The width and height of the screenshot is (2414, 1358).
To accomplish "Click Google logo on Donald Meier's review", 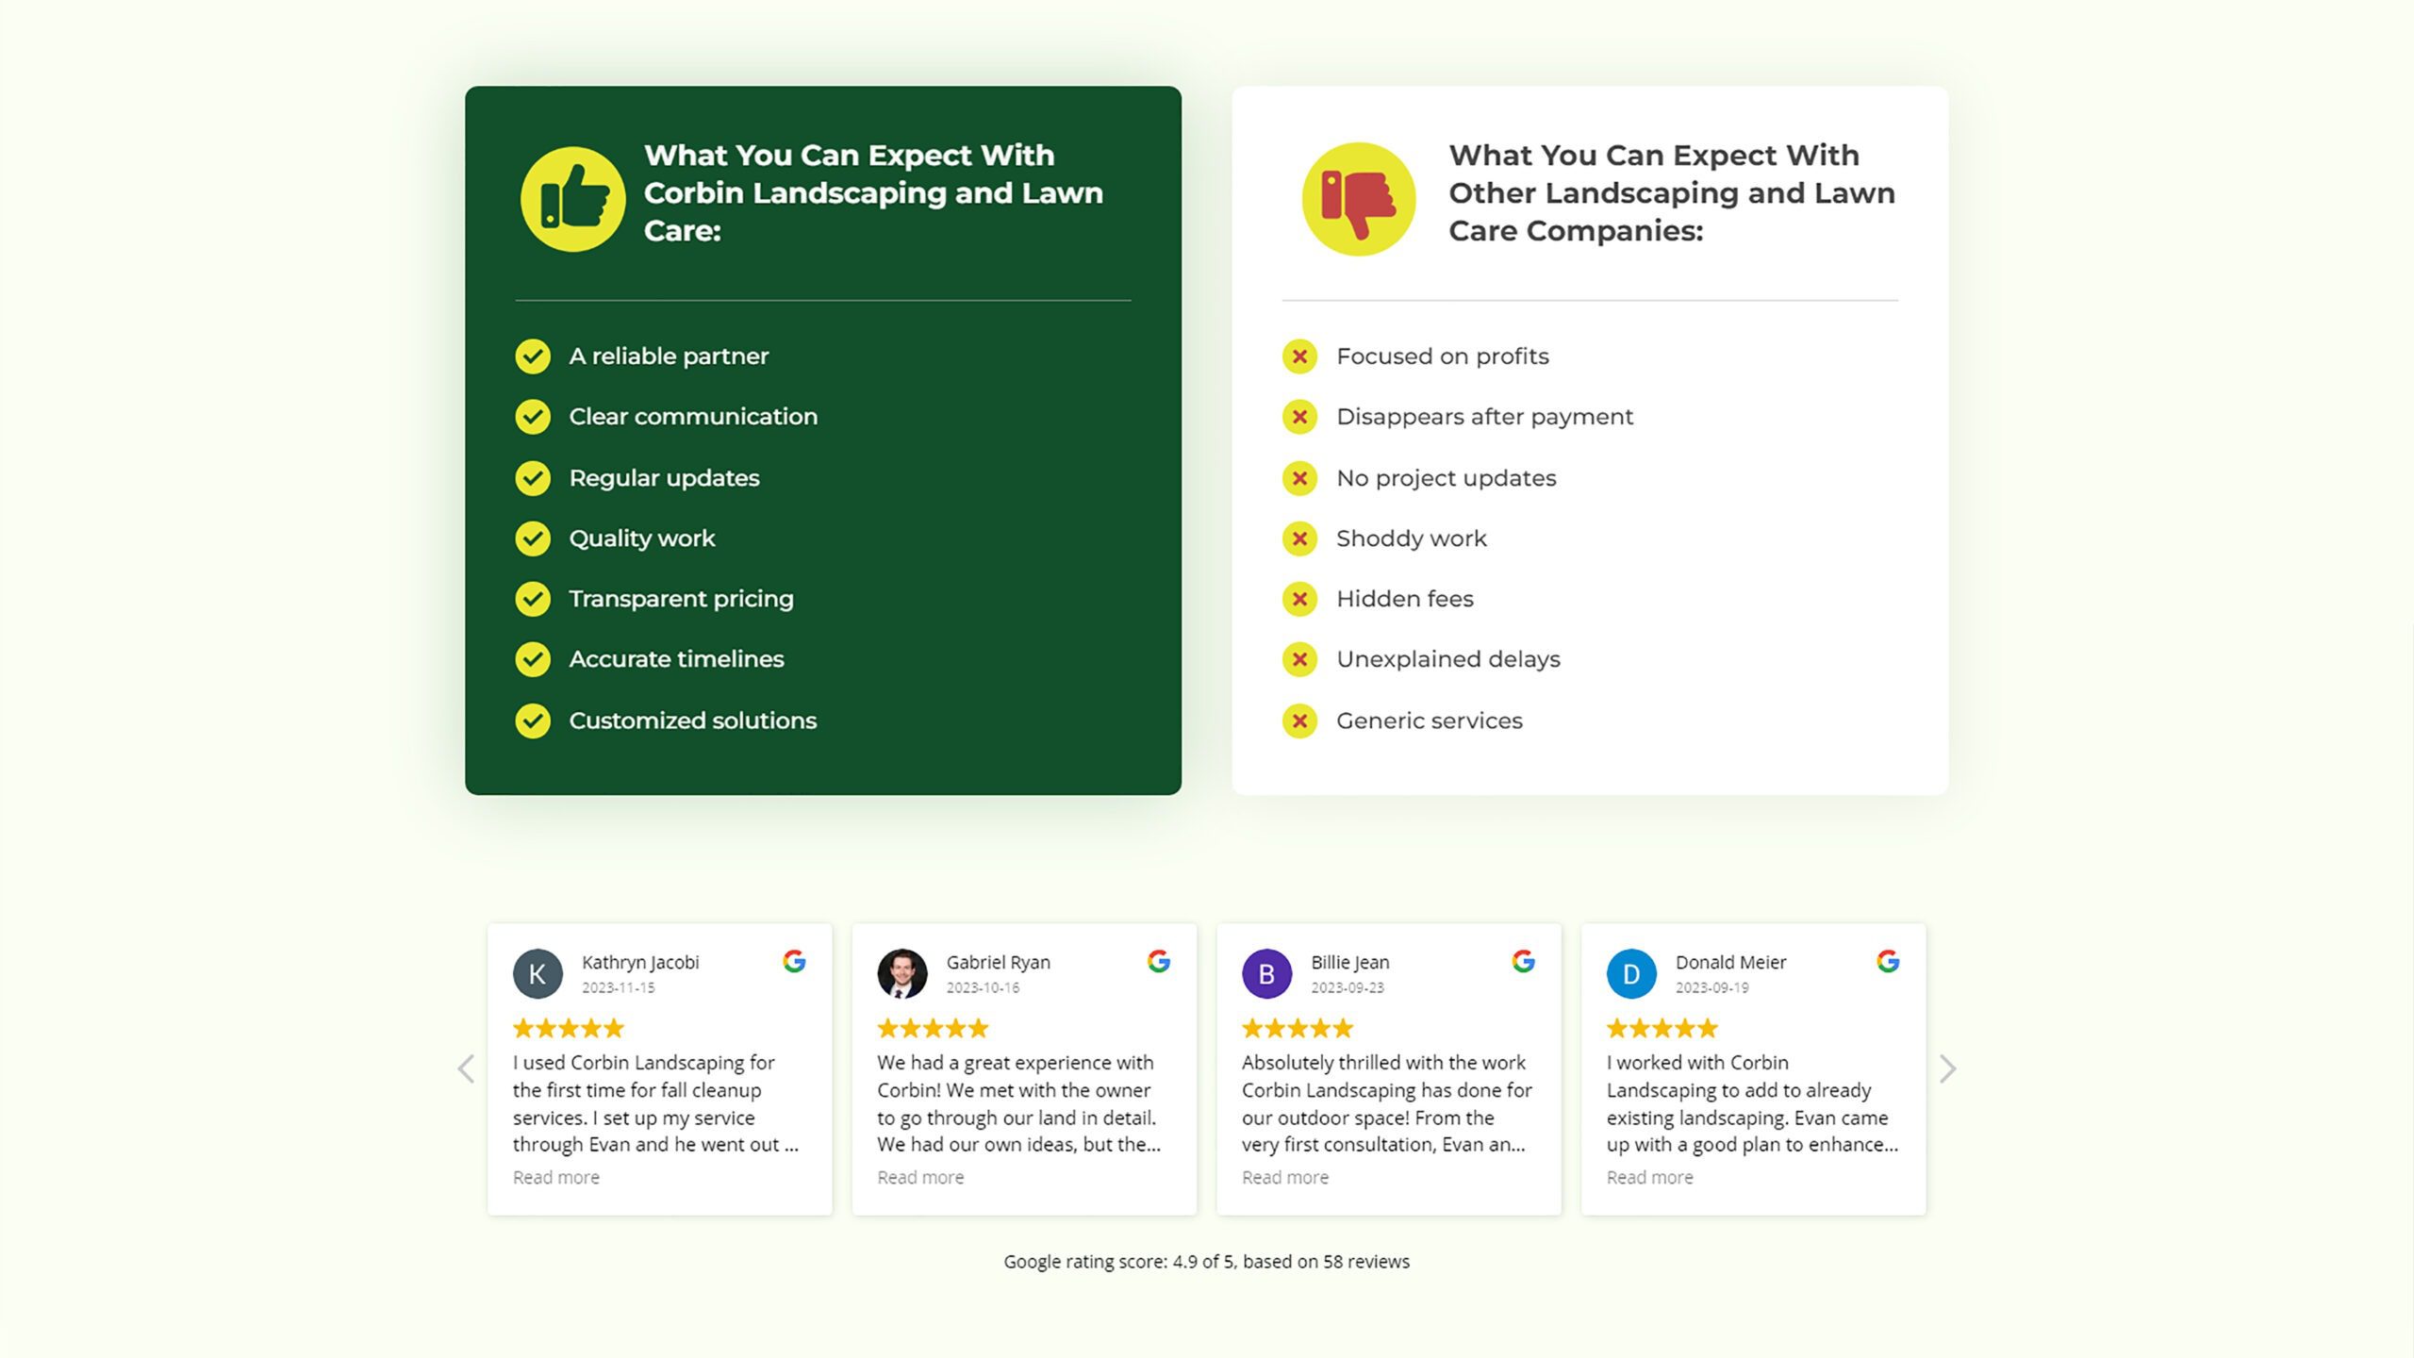I will pos(1888,961).
